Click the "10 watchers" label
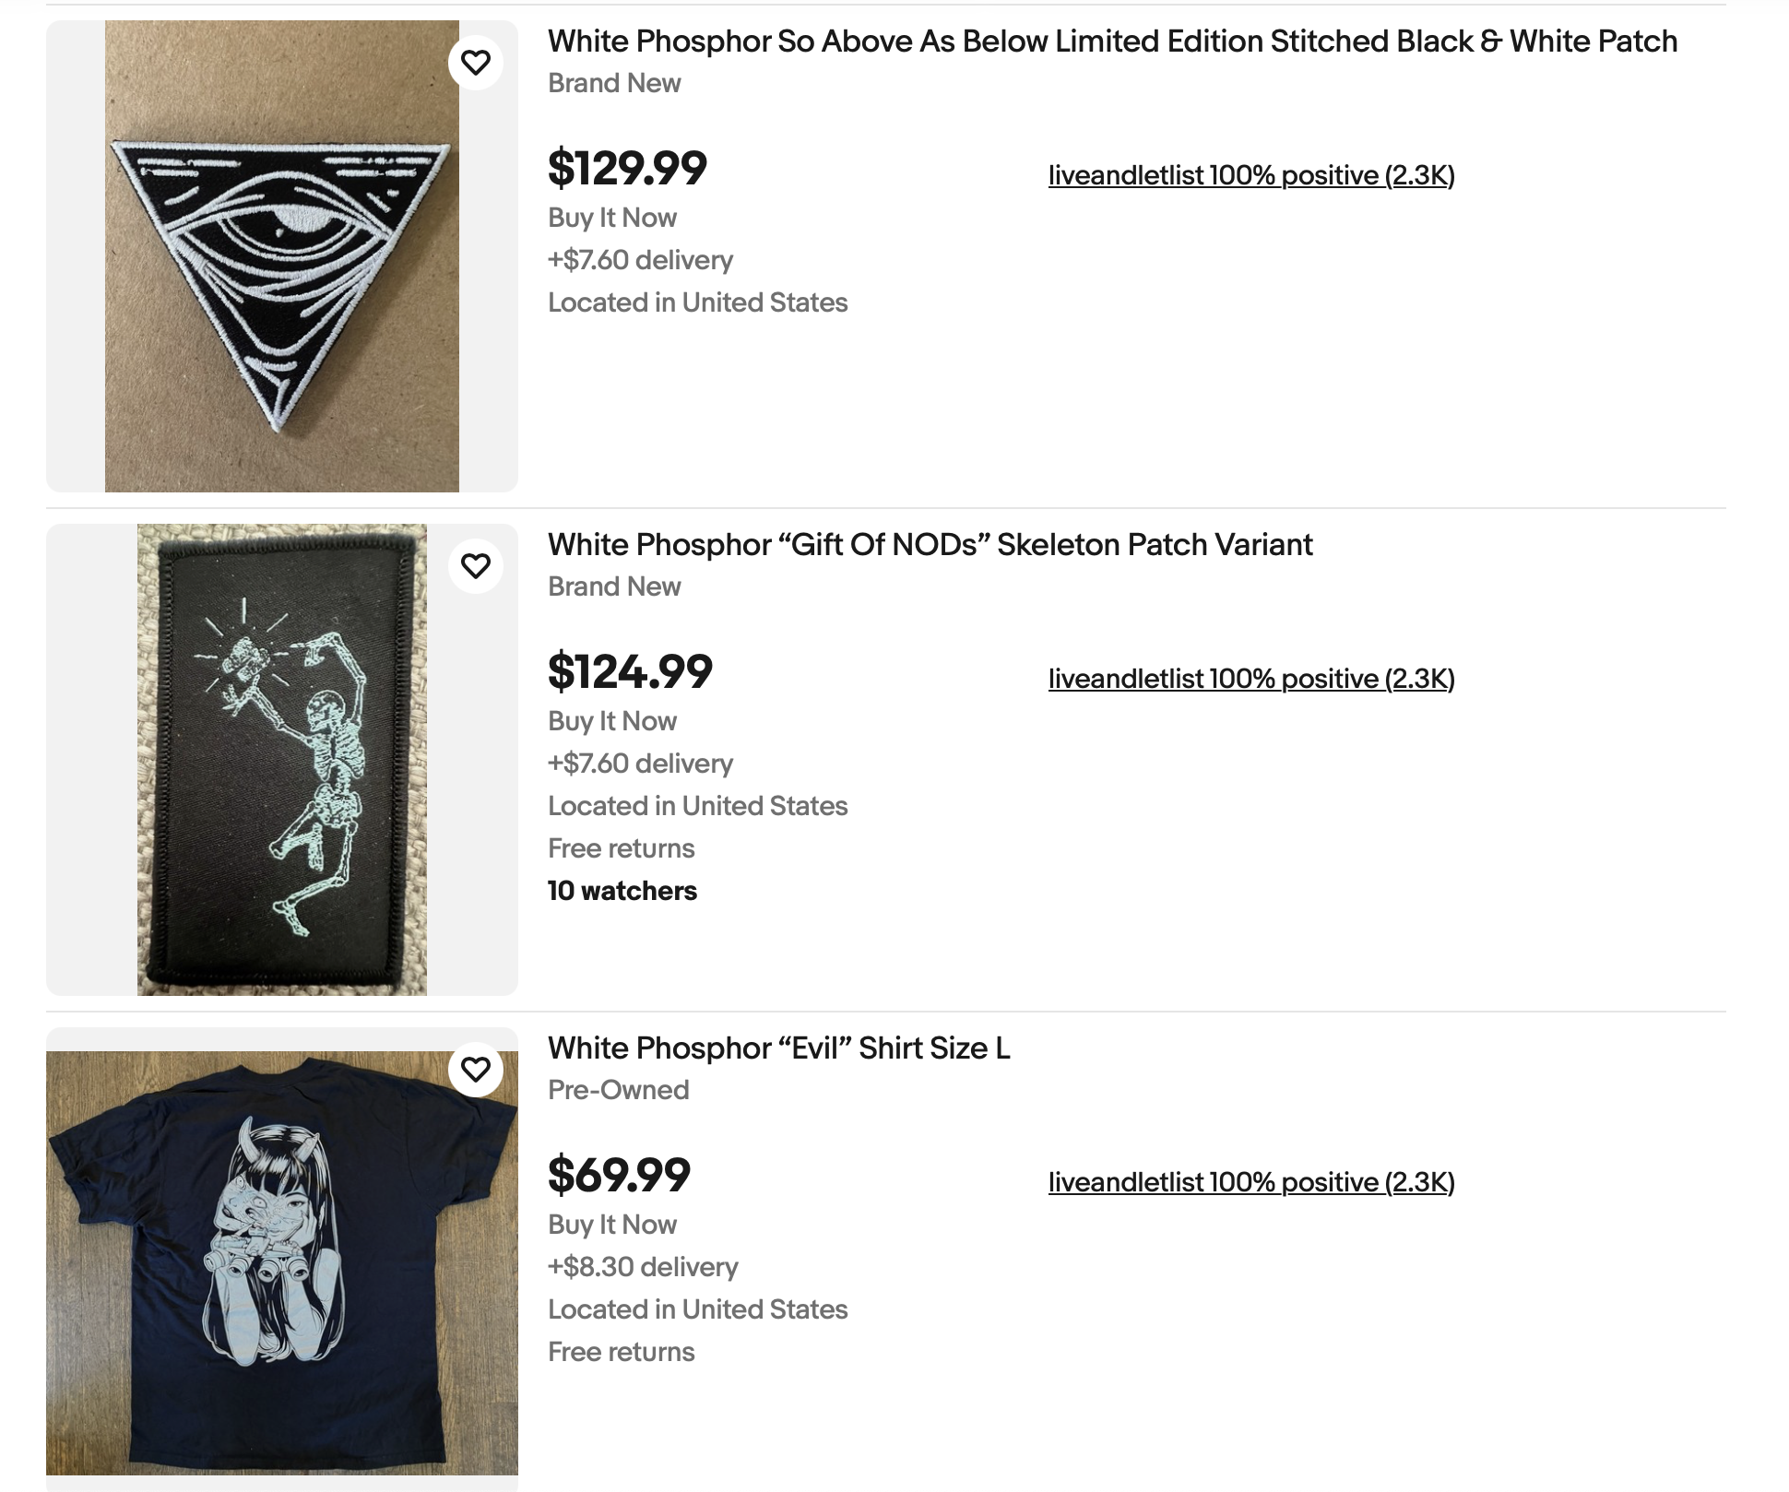This screenshot has width=1789, height=1492. click(x=622, y=891)
